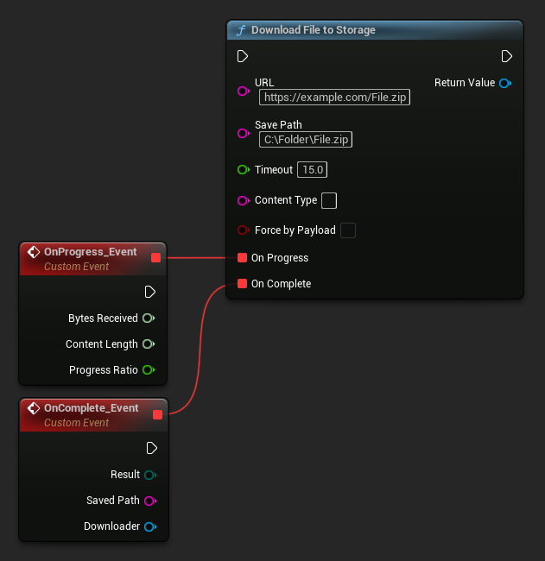This screenshot has height=561, width=545.
Task: Select the Download File to Storage node title
Action: click(314, 30)
